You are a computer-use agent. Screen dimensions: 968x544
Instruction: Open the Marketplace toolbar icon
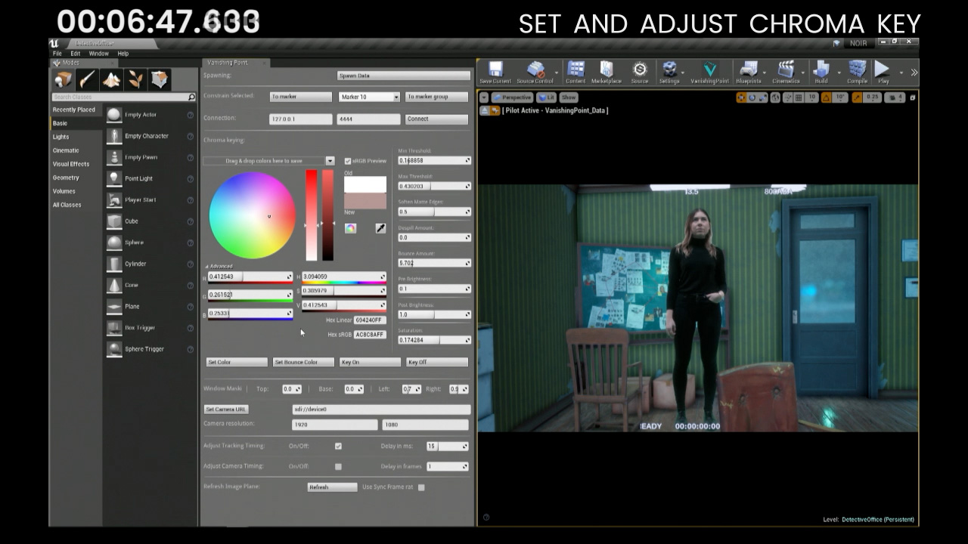coord(606,71)
